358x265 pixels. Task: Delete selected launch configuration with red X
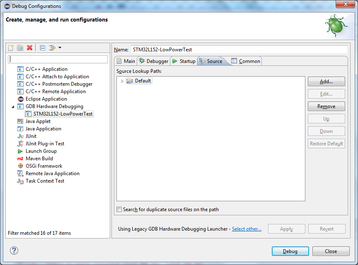pos(29,48)
